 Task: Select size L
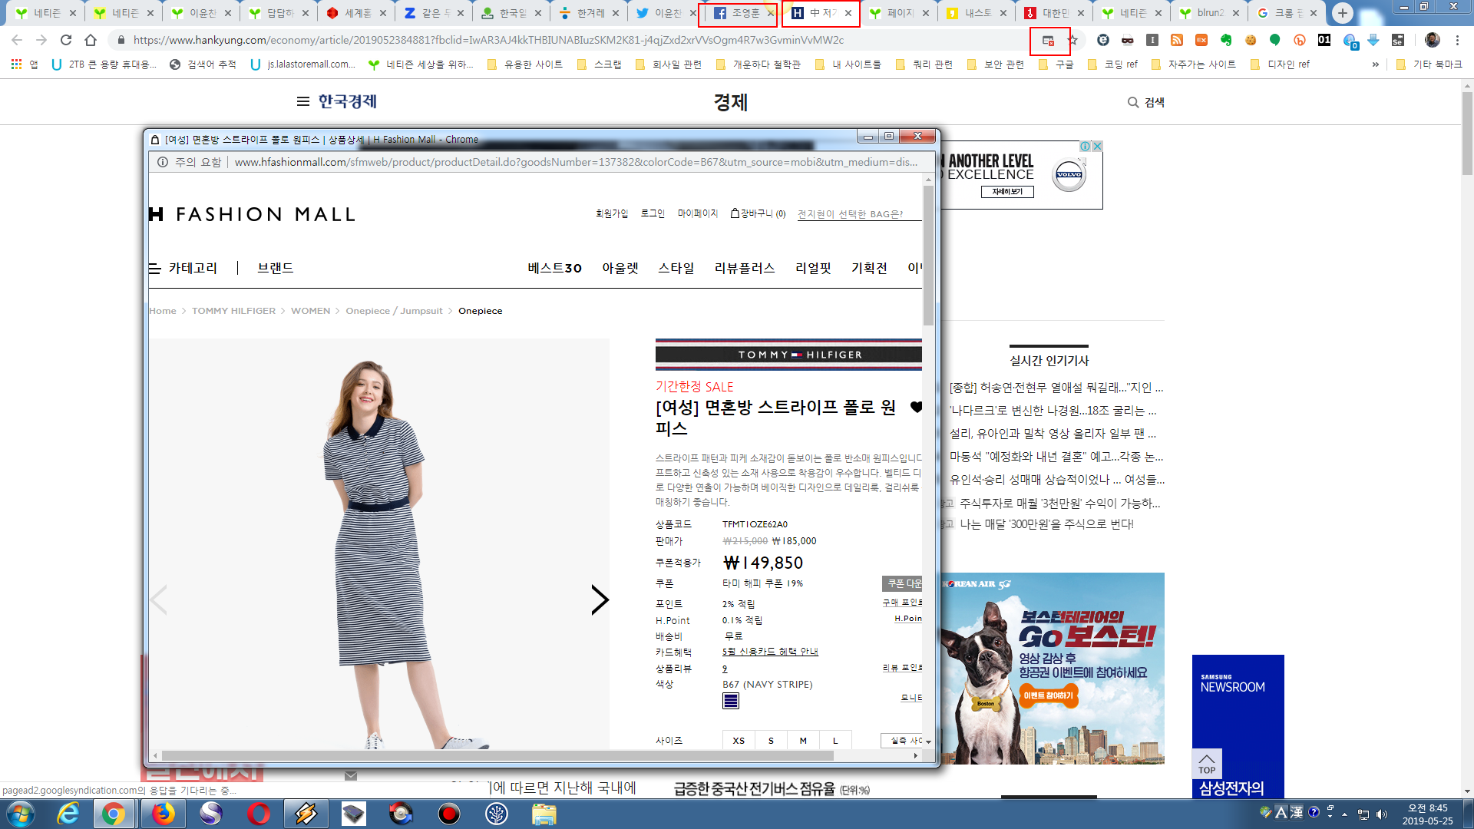[835, 740]
